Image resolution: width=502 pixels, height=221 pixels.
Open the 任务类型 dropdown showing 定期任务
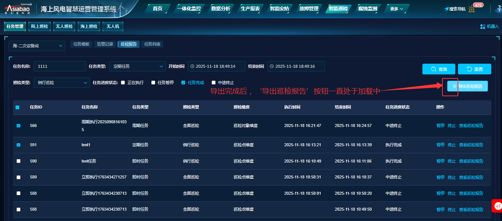coord(137,66)
